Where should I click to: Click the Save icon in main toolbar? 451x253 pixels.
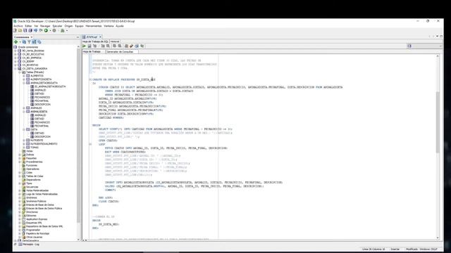click(25, 30)
